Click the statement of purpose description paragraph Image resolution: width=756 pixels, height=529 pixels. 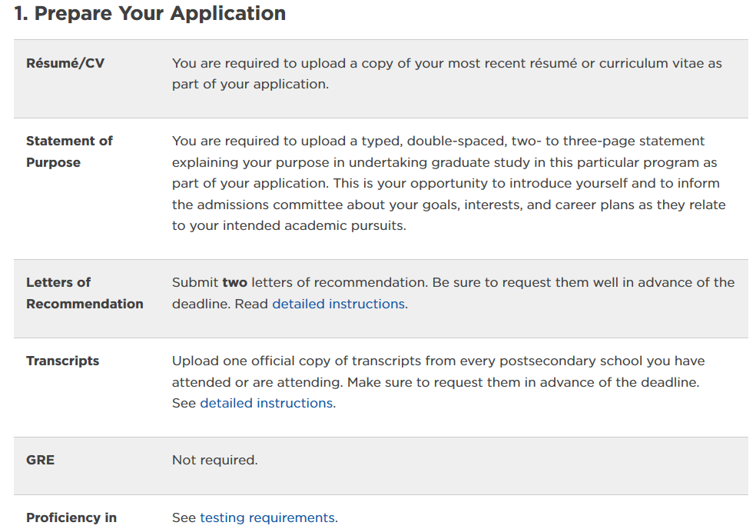point(449,184)
